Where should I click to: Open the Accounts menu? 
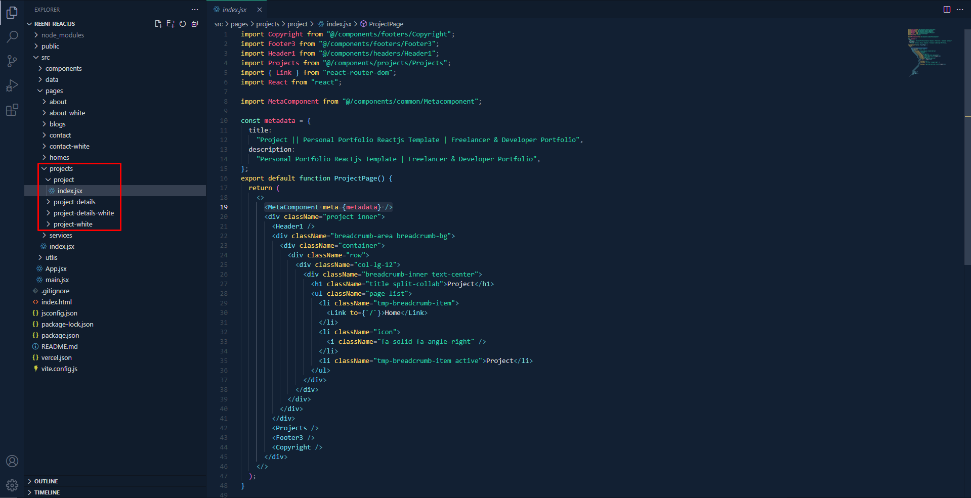[x=12, y=461]
